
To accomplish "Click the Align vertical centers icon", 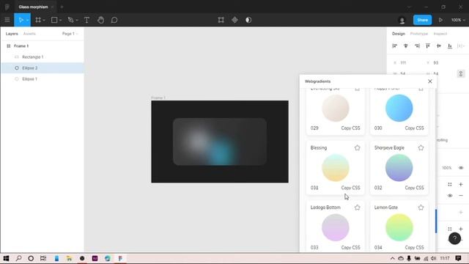I will 439,45.
